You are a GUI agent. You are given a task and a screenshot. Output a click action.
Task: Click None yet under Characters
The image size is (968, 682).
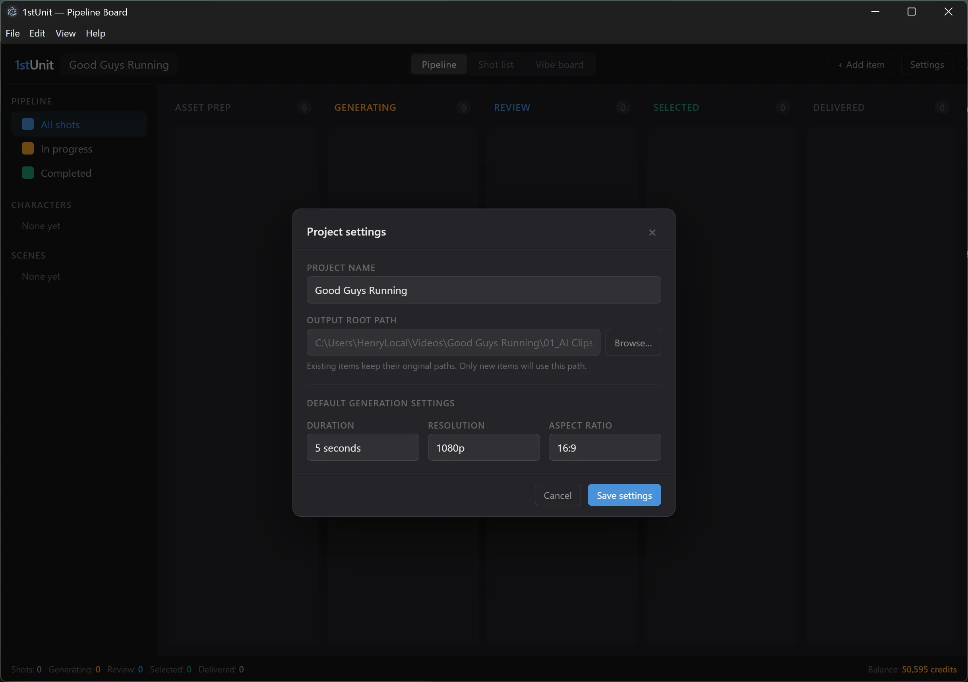coord(41,226)
